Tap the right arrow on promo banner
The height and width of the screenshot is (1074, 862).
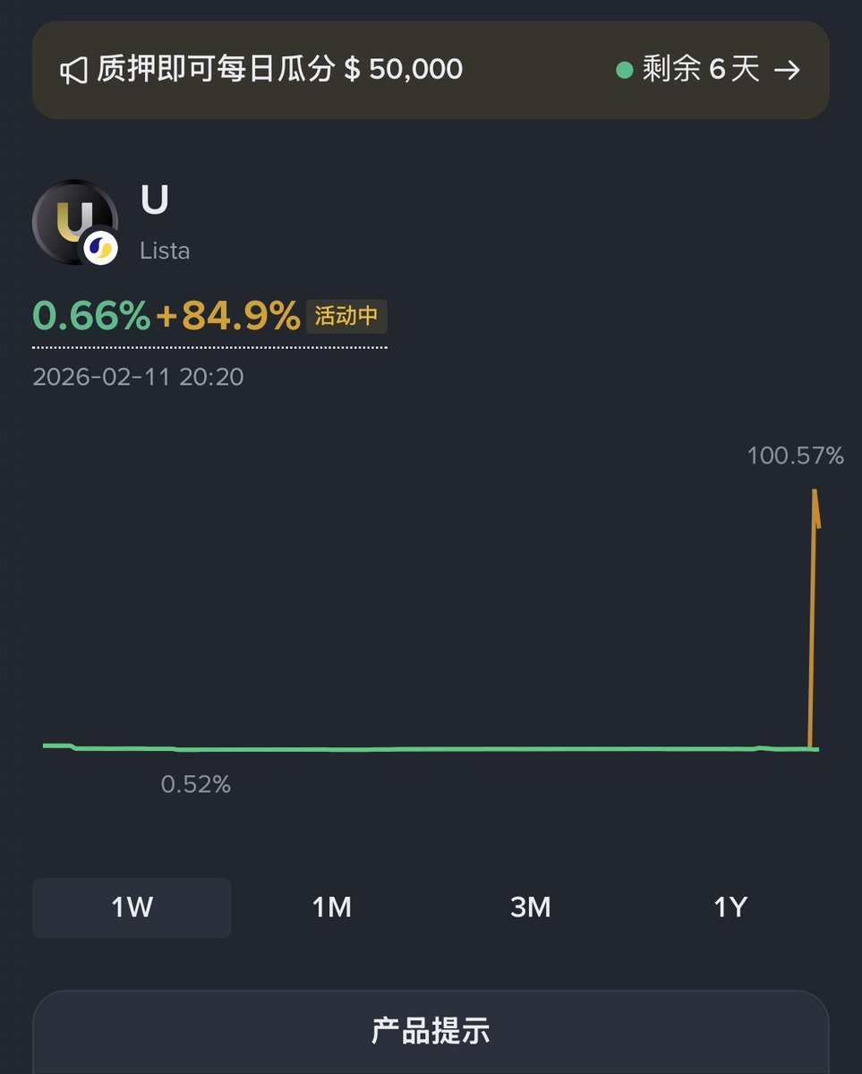(x=787, y=70)
